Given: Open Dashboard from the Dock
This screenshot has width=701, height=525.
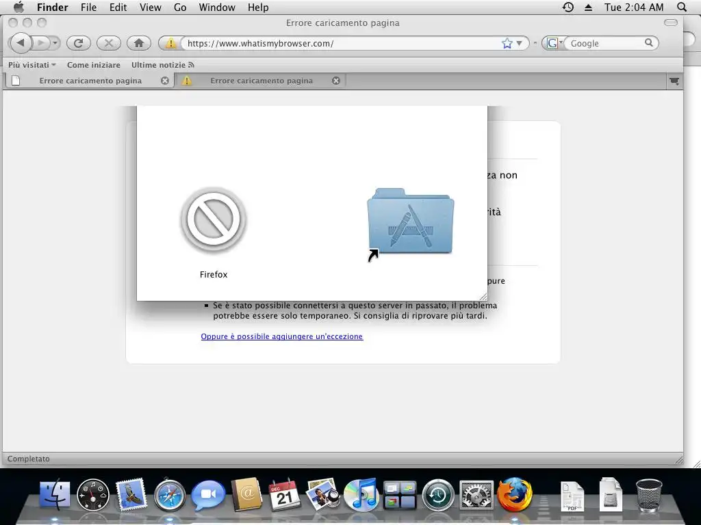Looking at the screenshot, I should [93, 495].
